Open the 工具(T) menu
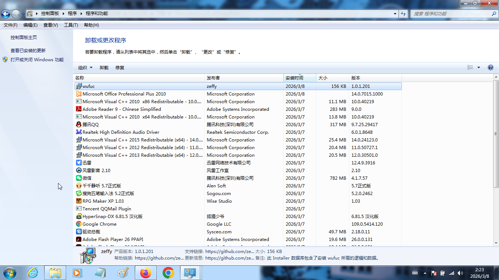This screenshot has width=499, height=280. click(71, 25)
